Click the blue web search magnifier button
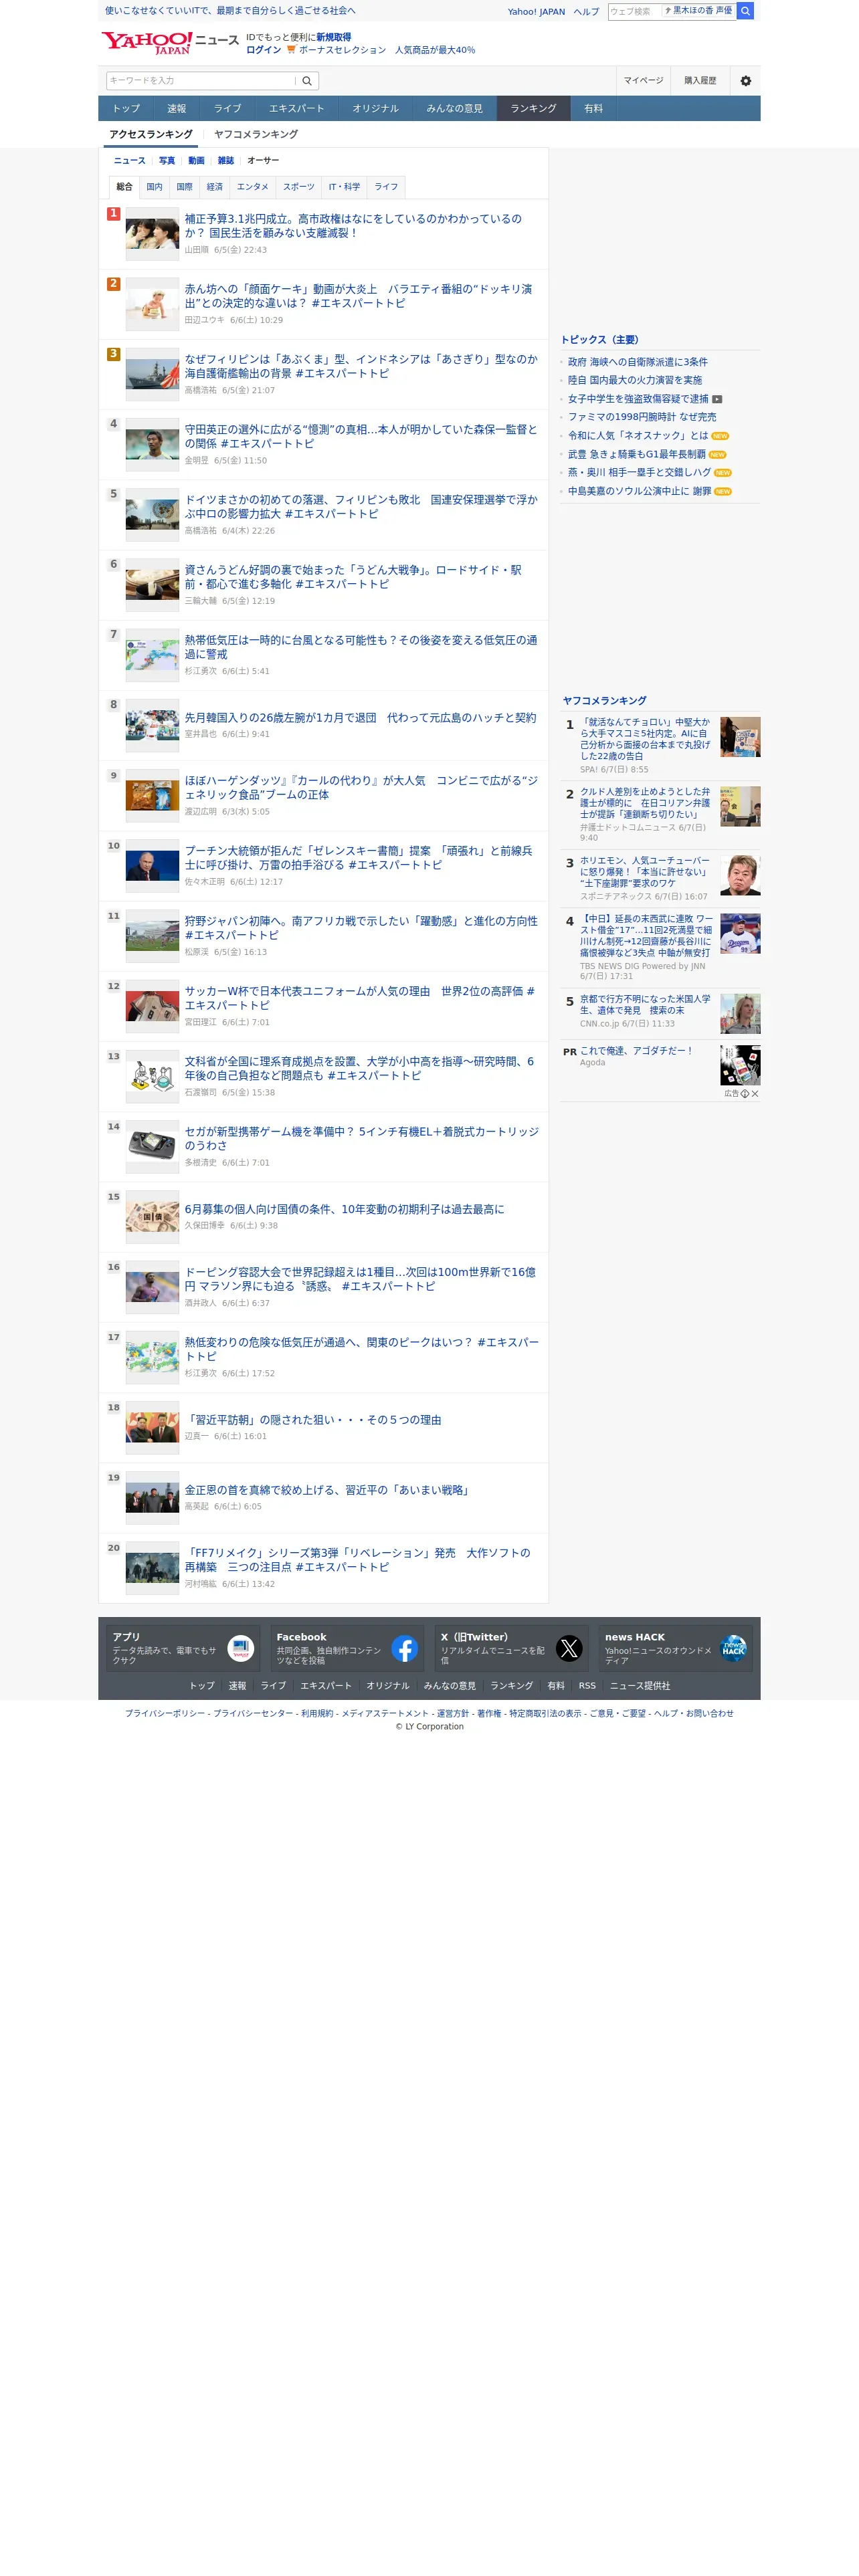 tap(745, 11)
